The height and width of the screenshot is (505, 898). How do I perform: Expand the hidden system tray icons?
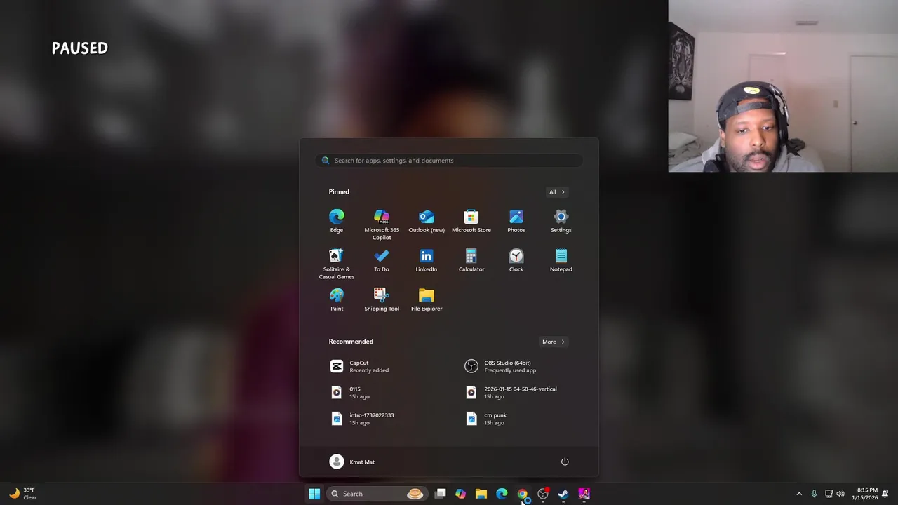coord(799,494)
